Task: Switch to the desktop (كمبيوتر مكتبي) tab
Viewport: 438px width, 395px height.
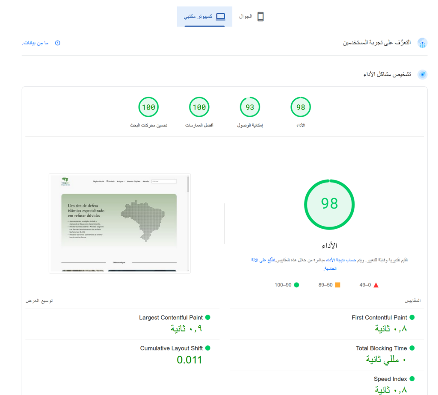Action: (204, 17)
